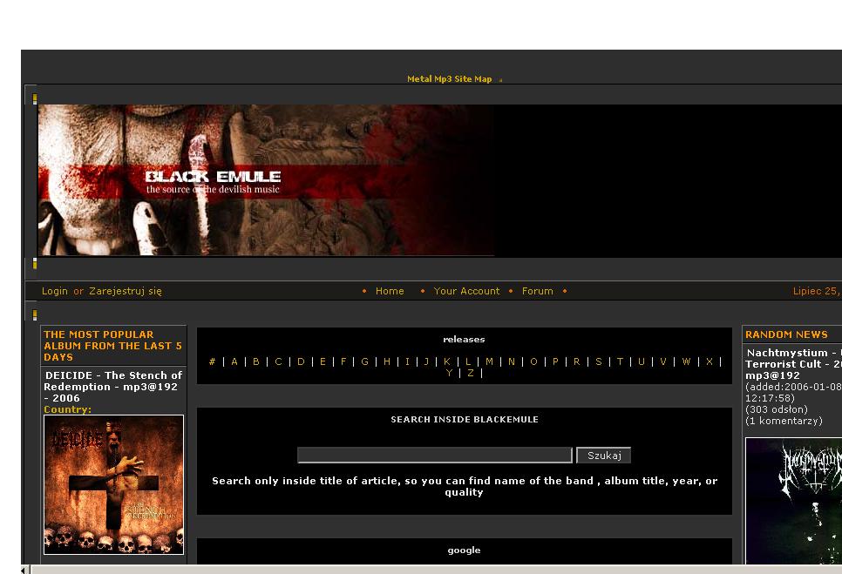Screen dimensions: 842x574
Task: Focus the Search Inside Blackemule text field
Action: [434, 455]
